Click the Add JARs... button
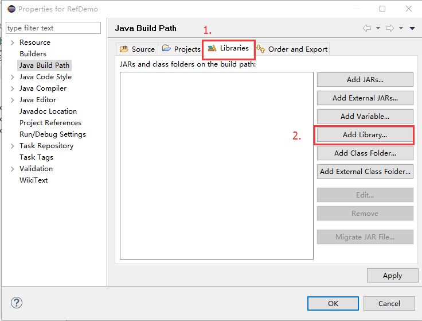The image size is (422, 321). (365, 79)
